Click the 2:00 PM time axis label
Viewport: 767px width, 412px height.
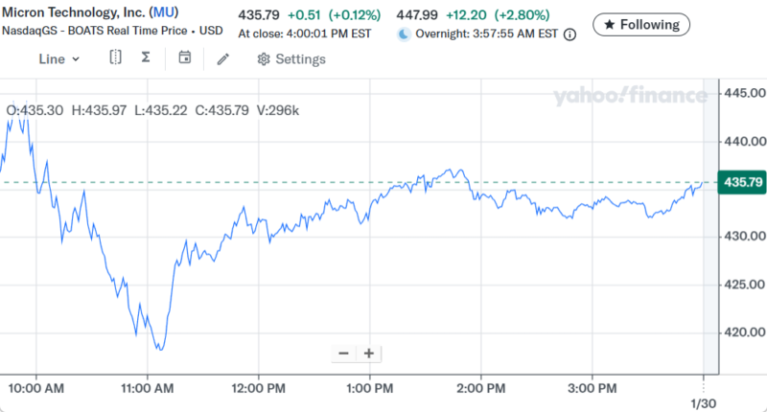click(x=481, y=388)
